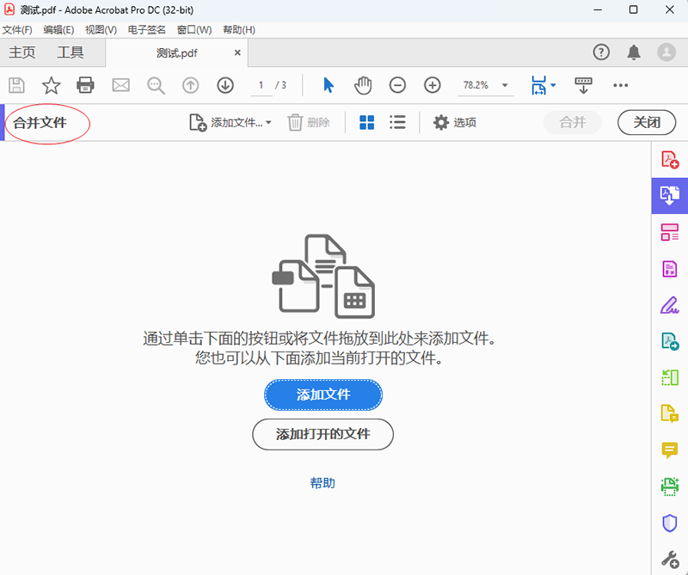Click the envelope email icon

pyautogui.click(x=120, y=85)
